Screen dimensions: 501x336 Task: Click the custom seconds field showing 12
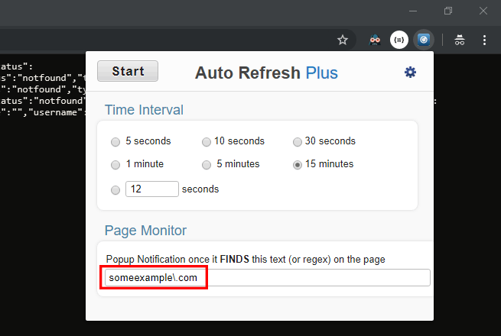click(152, 189)
